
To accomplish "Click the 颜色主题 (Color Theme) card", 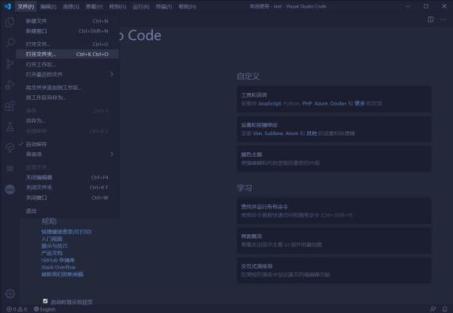I will (334, 158).
